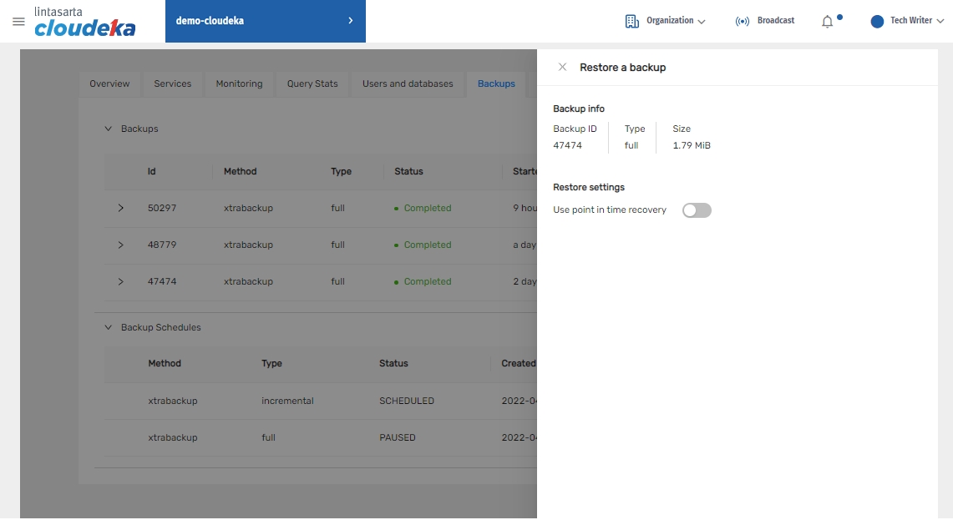
Task: Click the Cloudeka logo
Action: 84,23
